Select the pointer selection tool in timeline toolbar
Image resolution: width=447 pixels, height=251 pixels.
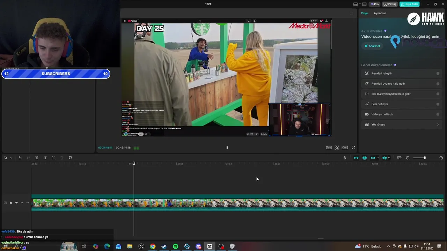pos(6,158)
